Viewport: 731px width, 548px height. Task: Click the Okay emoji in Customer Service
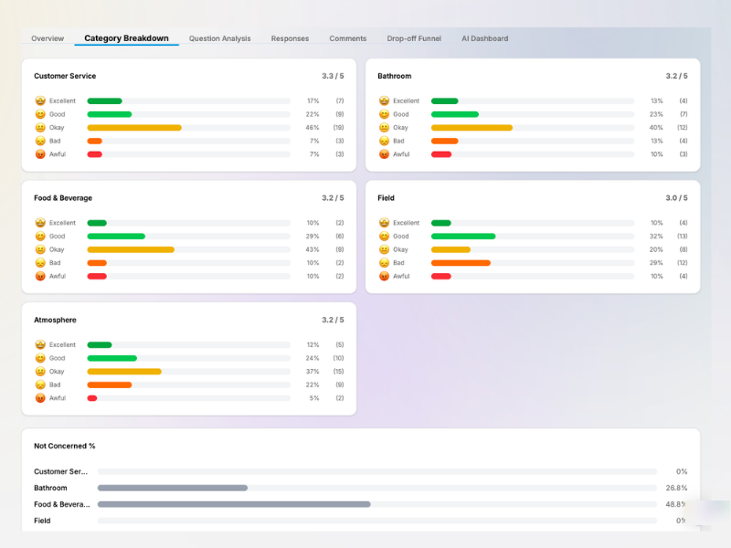(x=40, y=128)
